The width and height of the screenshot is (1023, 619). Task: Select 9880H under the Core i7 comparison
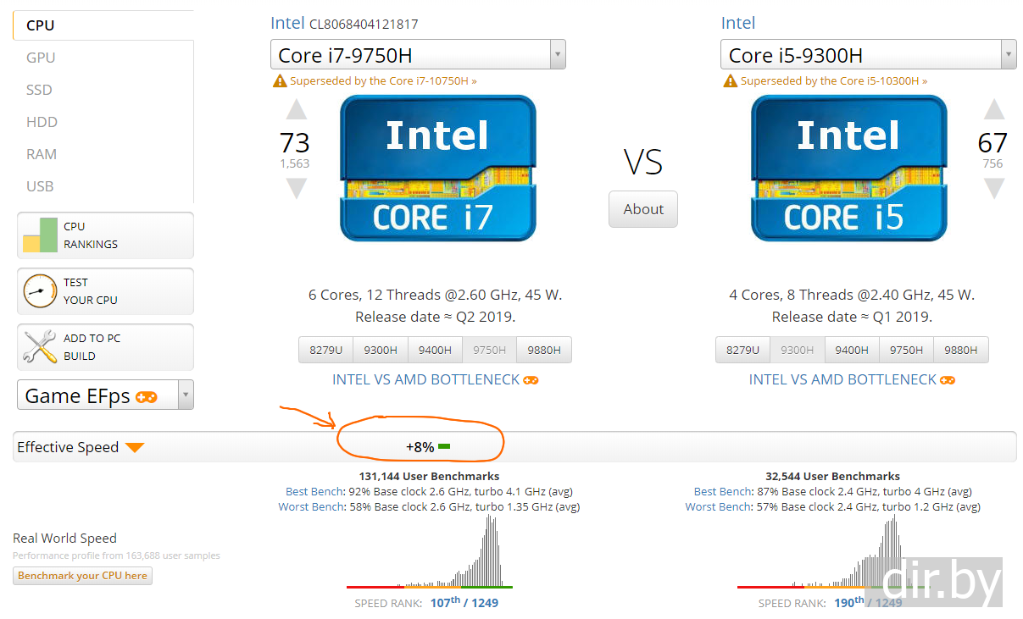coord(544,350)
